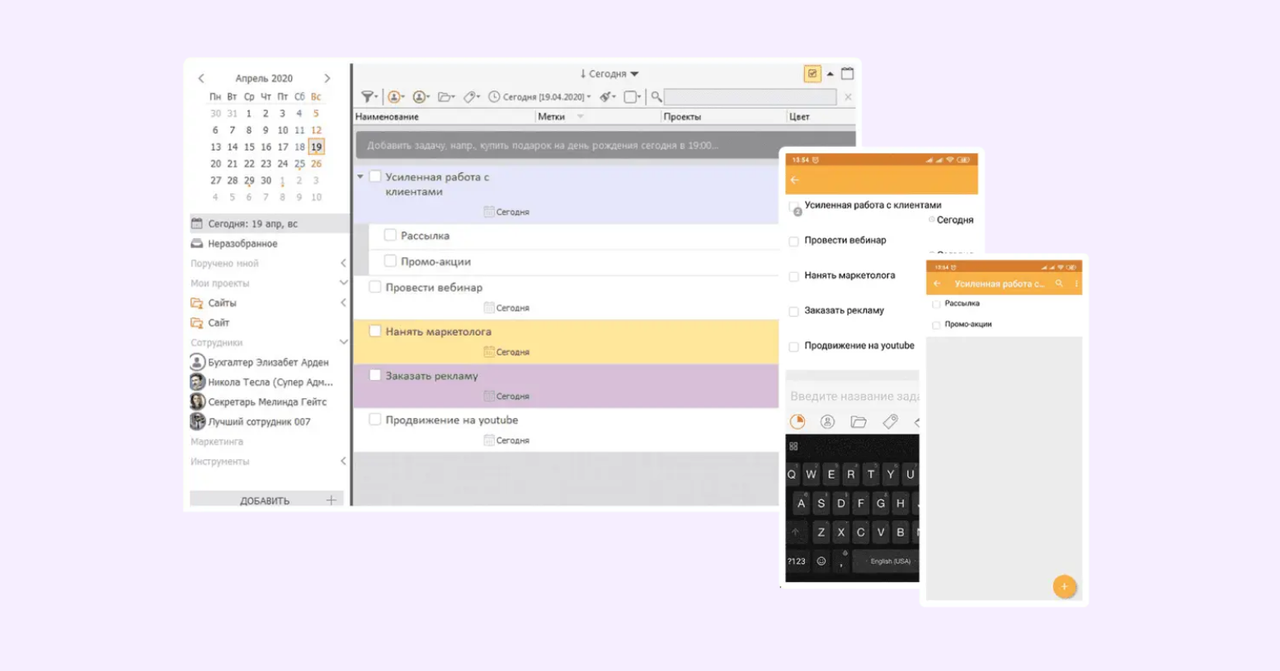Go to previous month in calendar
Viewport: 1280px width, 671px height.
[x=201, y=78]
